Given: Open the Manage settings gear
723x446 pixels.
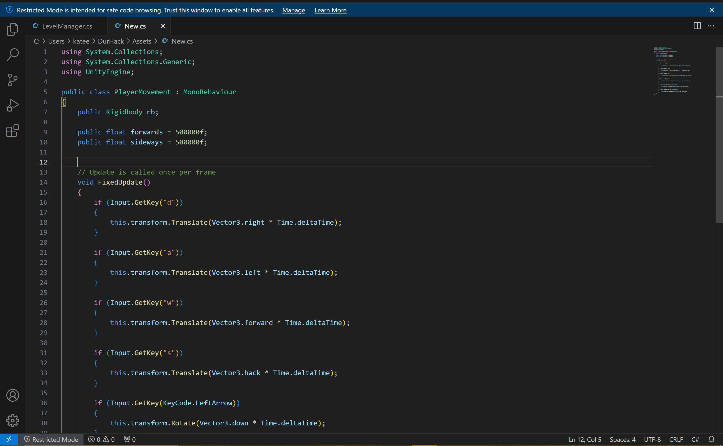Looking at the screenshot, I should pos(13,421).
